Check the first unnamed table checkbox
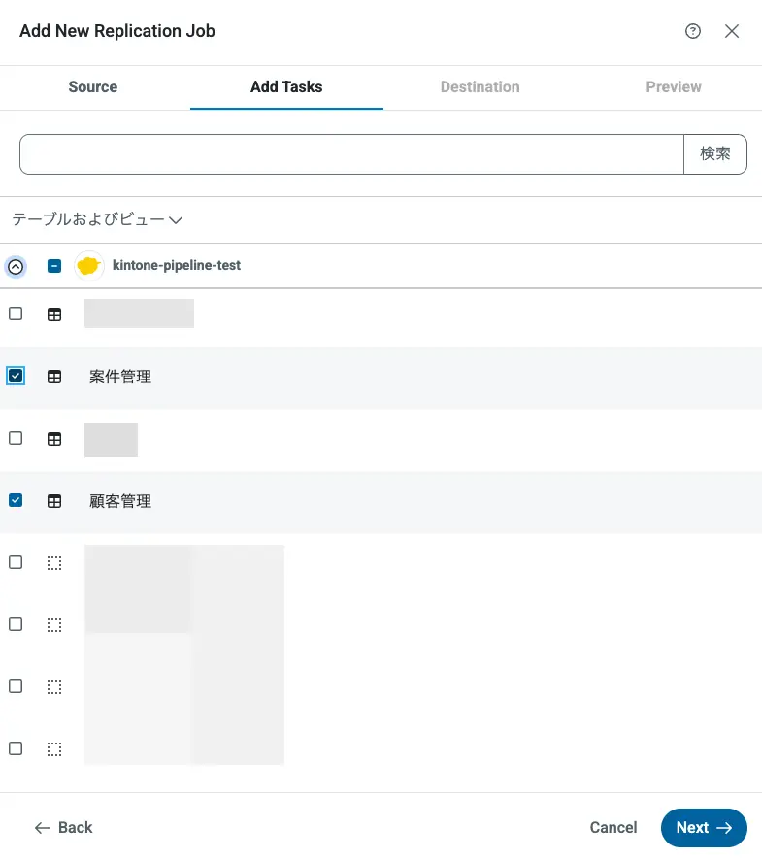 [x=16, y=314]
